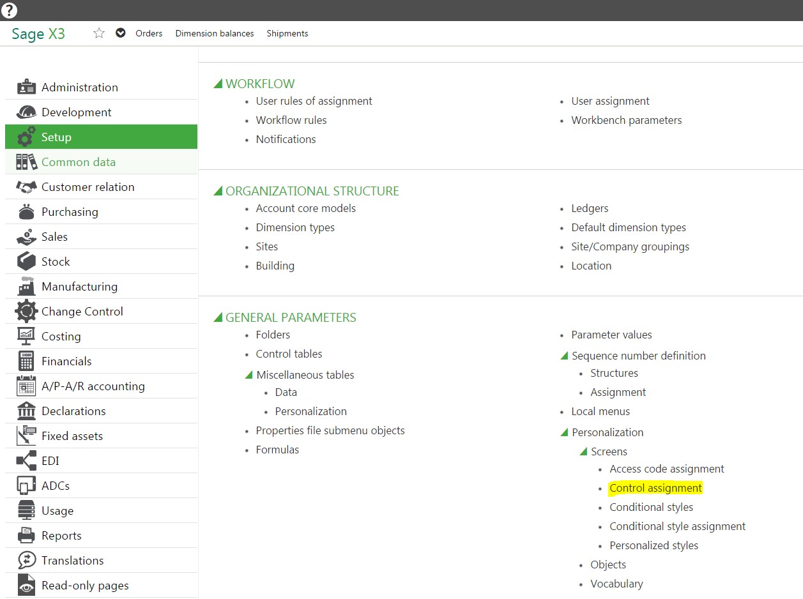Collapse the WORKFLOW section
Screen dimensions: 803x599
pyautogui.click(x=219, y=83)
